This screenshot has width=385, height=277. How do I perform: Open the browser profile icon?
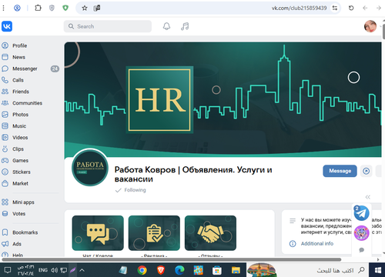[x=17, y=8]
